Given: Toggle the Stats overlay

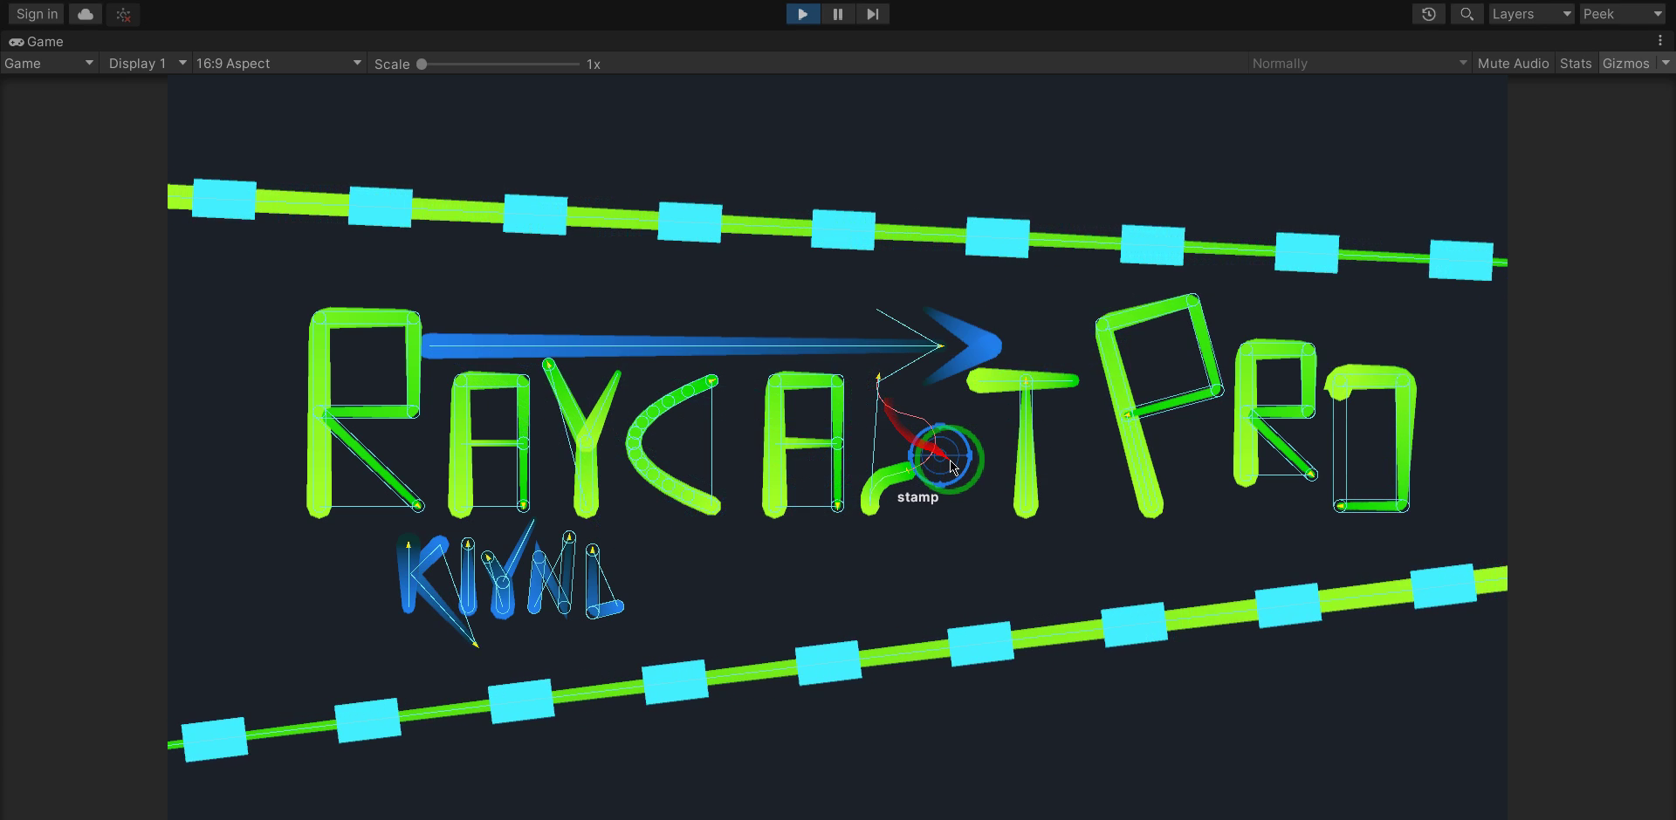Looking at the screenshot, I should tap(1576, 63).
